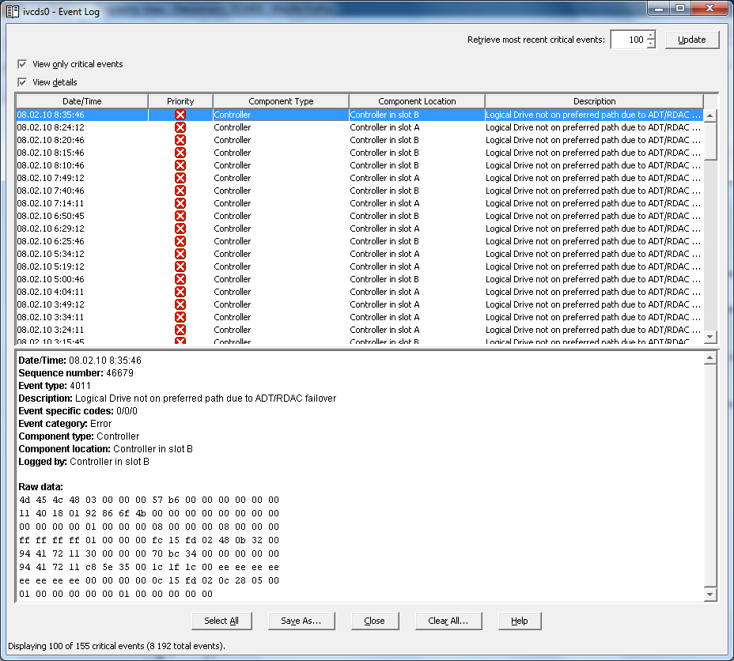Click the priority icon on 6:50:45 row
The width and height of the screenshot is (734, 661).
click(180, 216)
